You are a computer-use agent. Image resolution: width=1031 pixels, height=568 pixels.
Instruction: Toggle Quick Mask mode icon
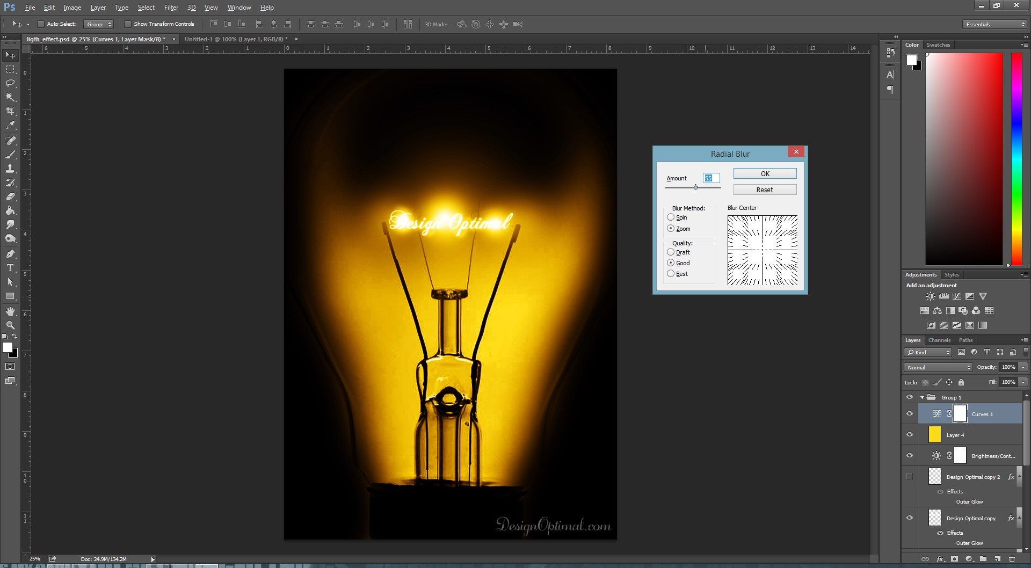coord(10,367)
